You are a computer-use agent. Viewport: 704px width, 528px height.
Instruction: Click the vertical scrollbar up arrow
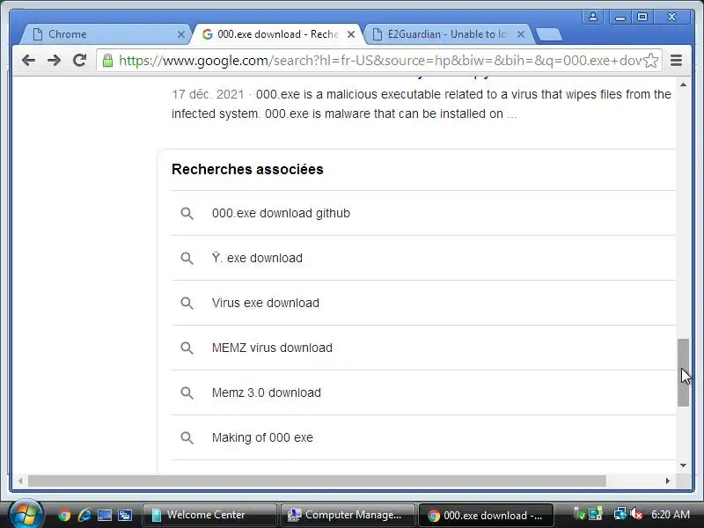(684, 84)
